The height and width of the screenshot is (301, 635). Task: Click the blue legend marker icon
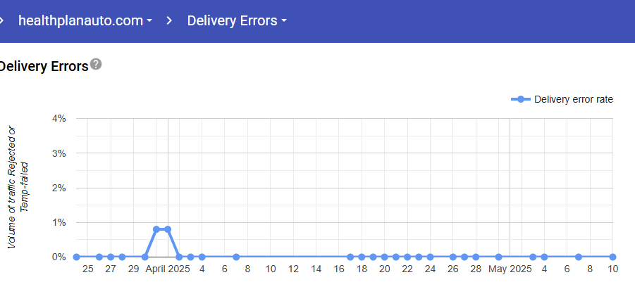coord(520,99)
